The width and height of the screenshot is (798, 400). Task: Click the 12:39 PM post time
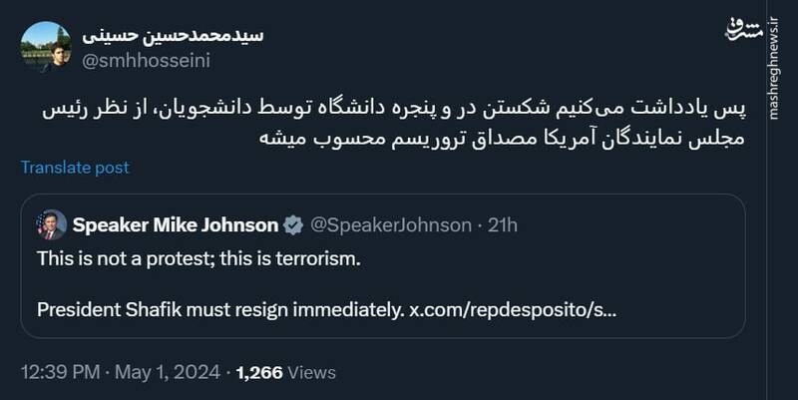coord(59,374)
